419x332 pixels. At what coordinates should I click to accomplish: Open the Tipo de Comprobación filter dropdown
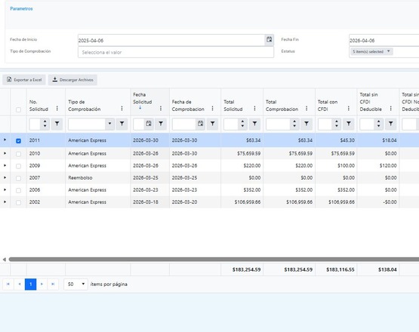[109, 124]
